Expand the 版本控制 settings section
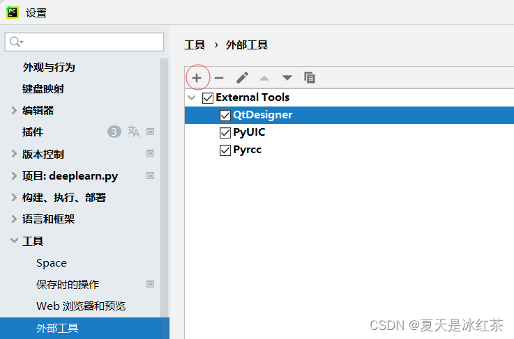The image size is (514, 339). 14,154
